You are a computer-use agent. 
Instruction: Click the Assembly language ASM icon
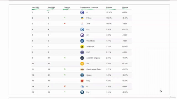pos(82,58)
